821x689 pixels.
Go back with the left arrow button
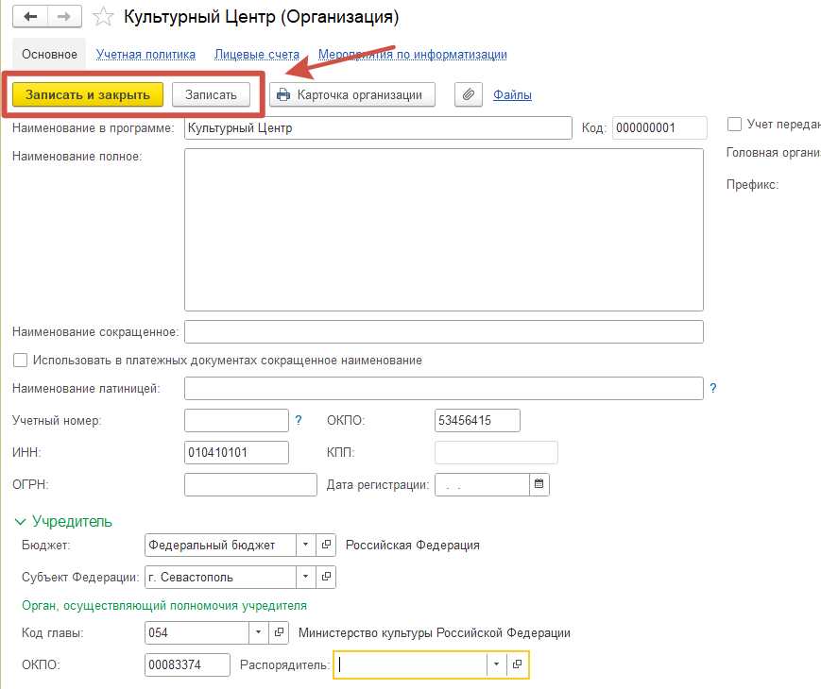[x=30, y=17]
